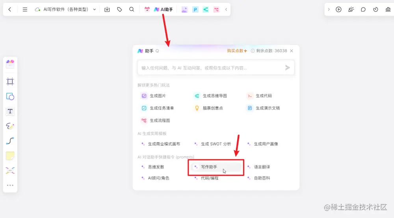The image size is (394, 218).
Task: Click the voting chart icon at top right
Action: click(x=388, y=9)
